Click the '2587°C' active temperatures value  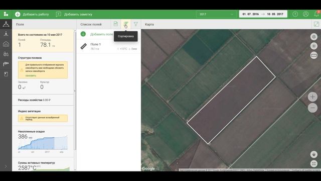[x=27, y=168]
